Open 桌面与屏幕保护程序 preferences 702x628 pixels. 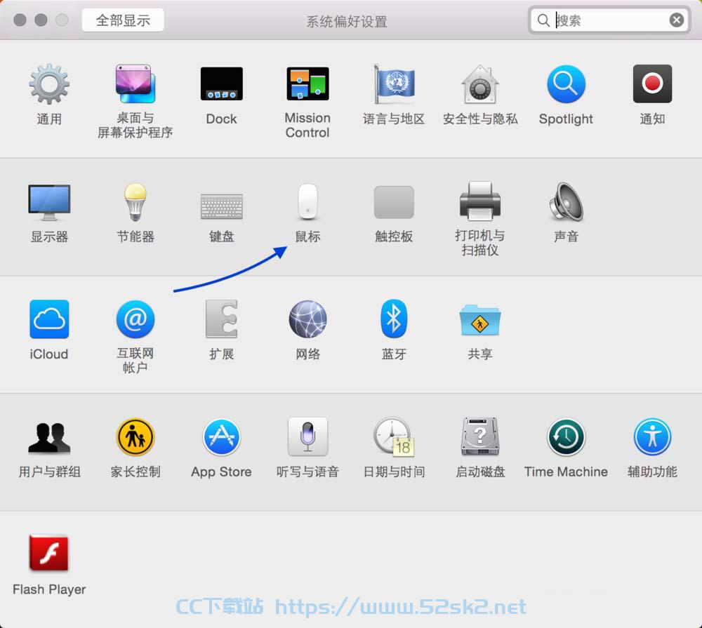pos(135,84)
